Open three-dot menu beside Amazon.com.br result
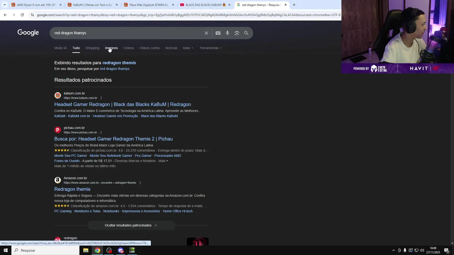Image resolution: width=454 pixels, height=255 pixels. pos(140,183)
